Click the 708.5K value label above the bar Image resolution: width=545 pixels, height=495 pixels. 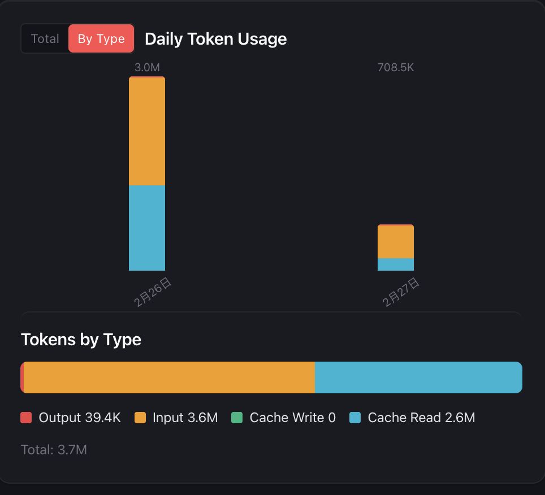point(396,68)
